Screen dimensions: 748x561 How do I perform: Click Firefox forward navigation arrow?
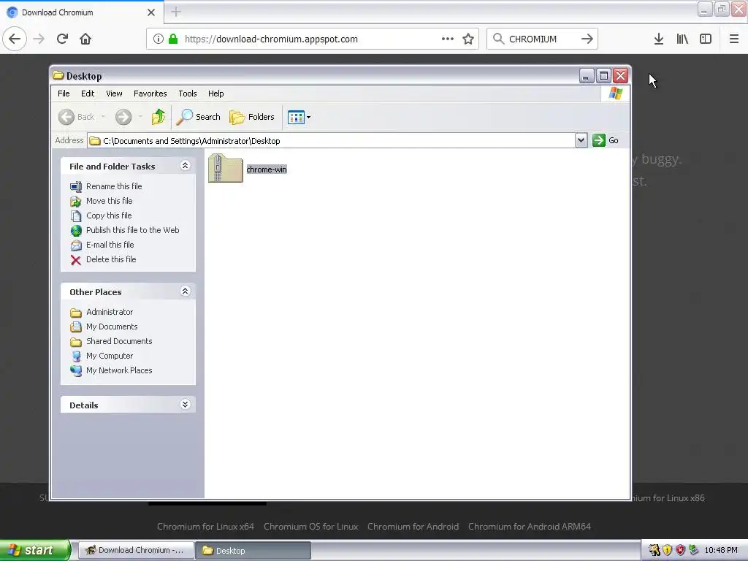pyautogui.click(x=39, y=39)
